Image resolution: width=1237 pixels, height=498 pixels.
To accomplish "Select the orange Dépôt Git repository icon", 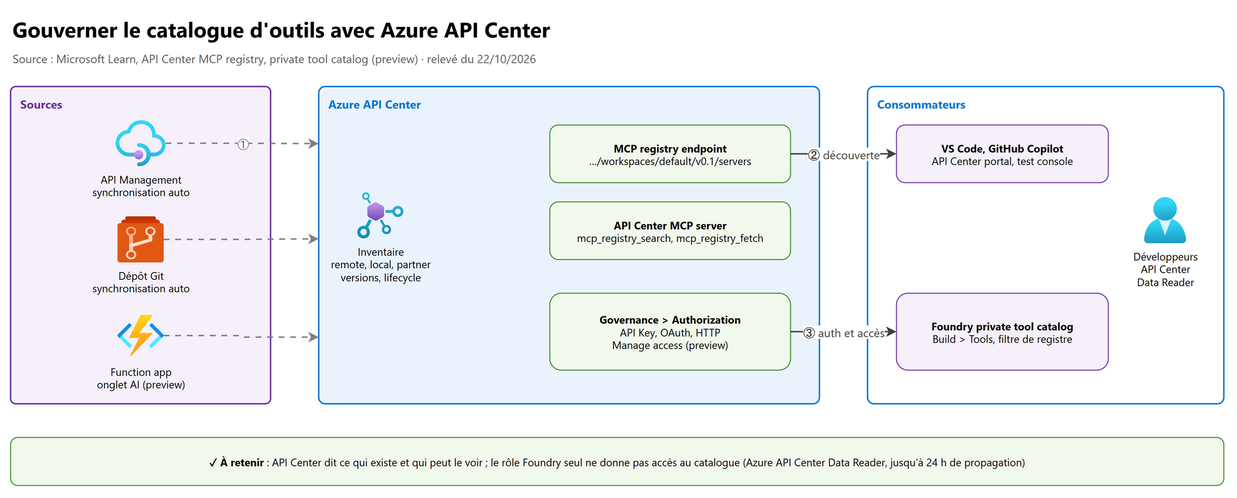I will pos(141,239).
